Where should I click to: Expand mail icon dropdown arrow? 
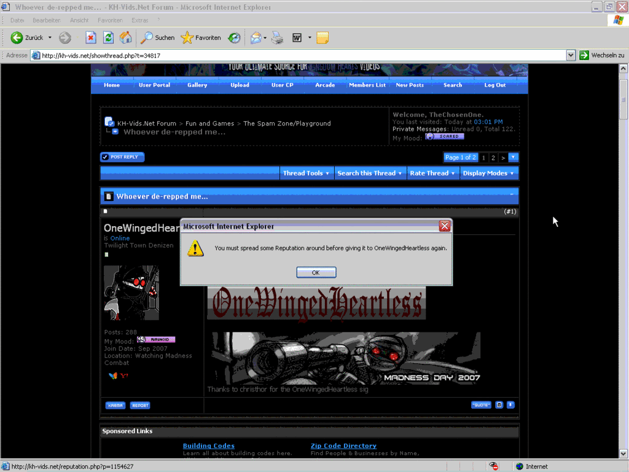265,37
